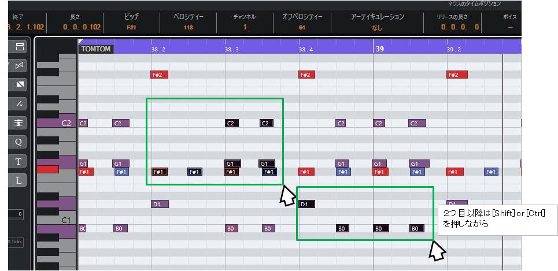This screenshot has width=558, height=271.
Task: Click the L button in left toolbar
Action: [19, 181]
